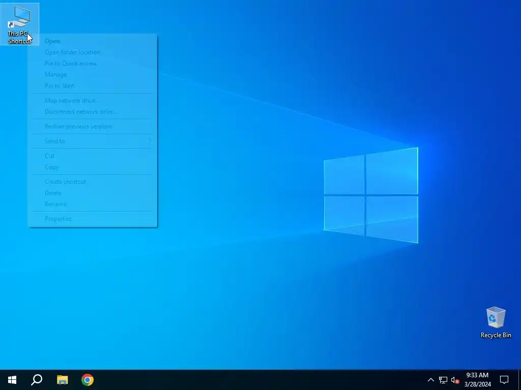Choose Copy in the context menu
521x390 pixels.
[x=93, y=167]
